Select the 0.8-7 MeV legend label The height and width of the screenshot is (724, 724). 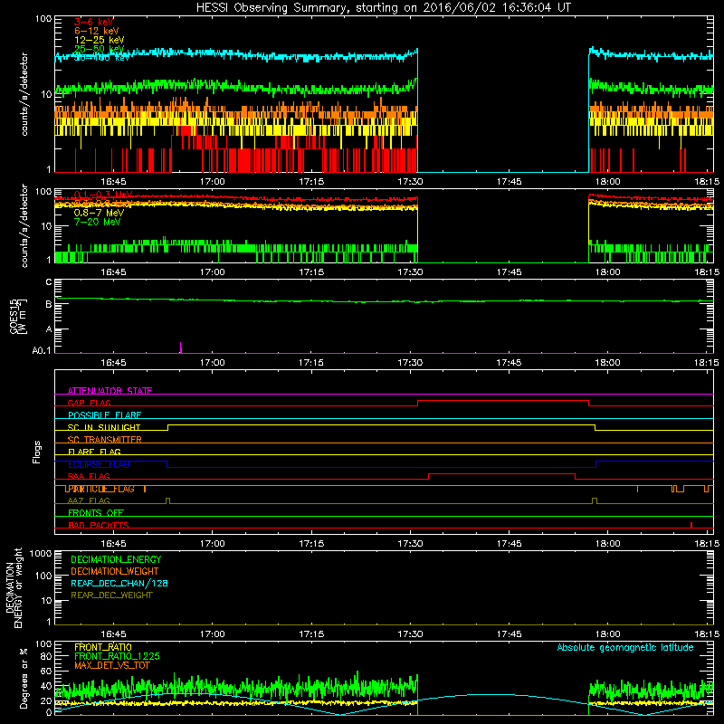pyautogui.click(x=99, y=213)
